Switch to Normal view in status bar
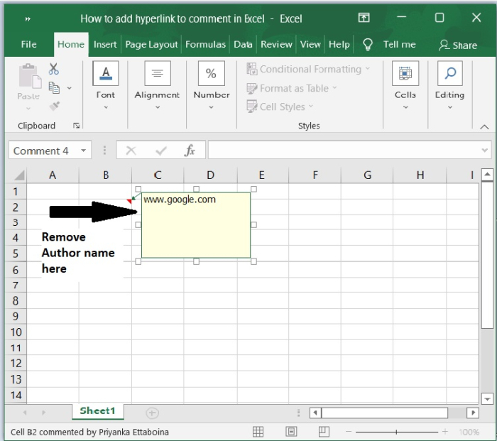The width and height of the screenshot is (497, 441). coord(258,432)
